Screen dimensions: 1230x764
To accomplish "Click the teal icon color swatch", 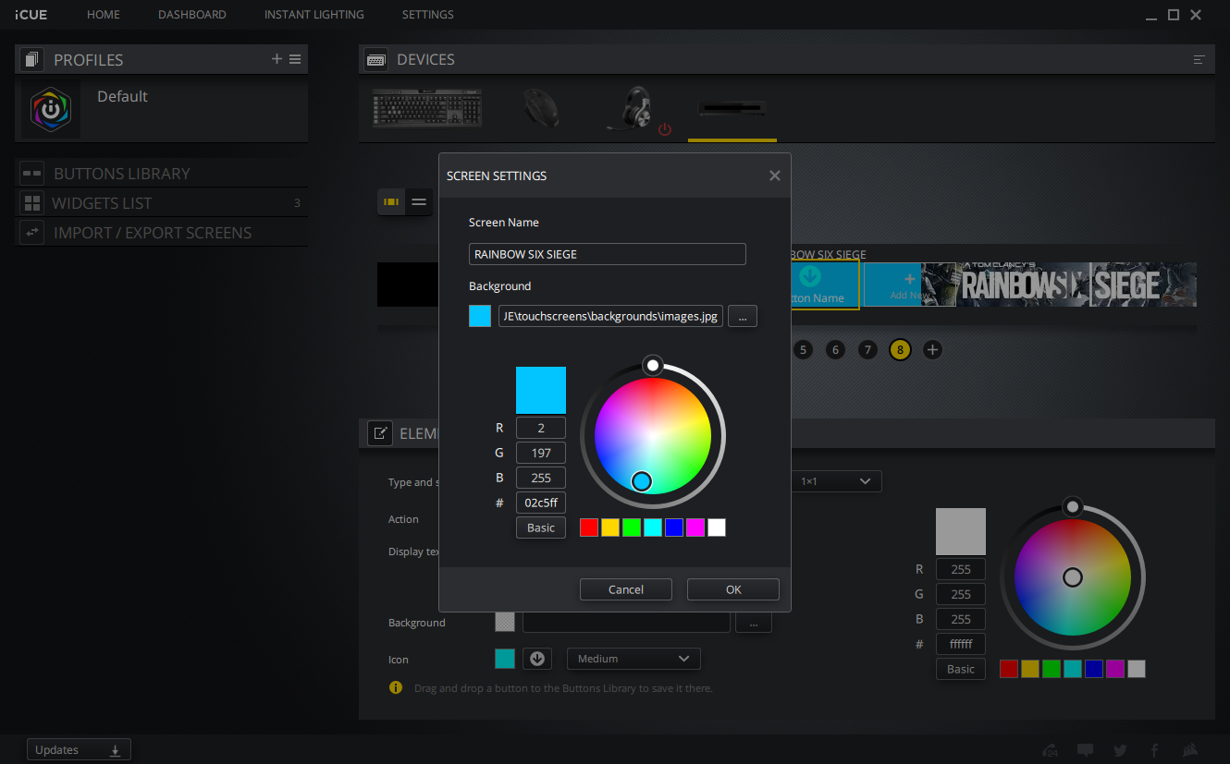I will coord(505,659).
